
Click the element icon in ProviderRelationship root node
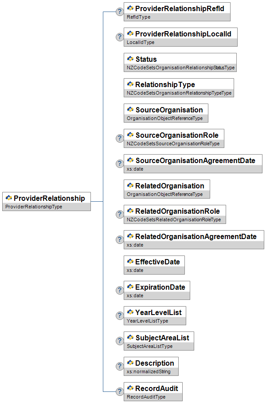[x=9, y=198]
